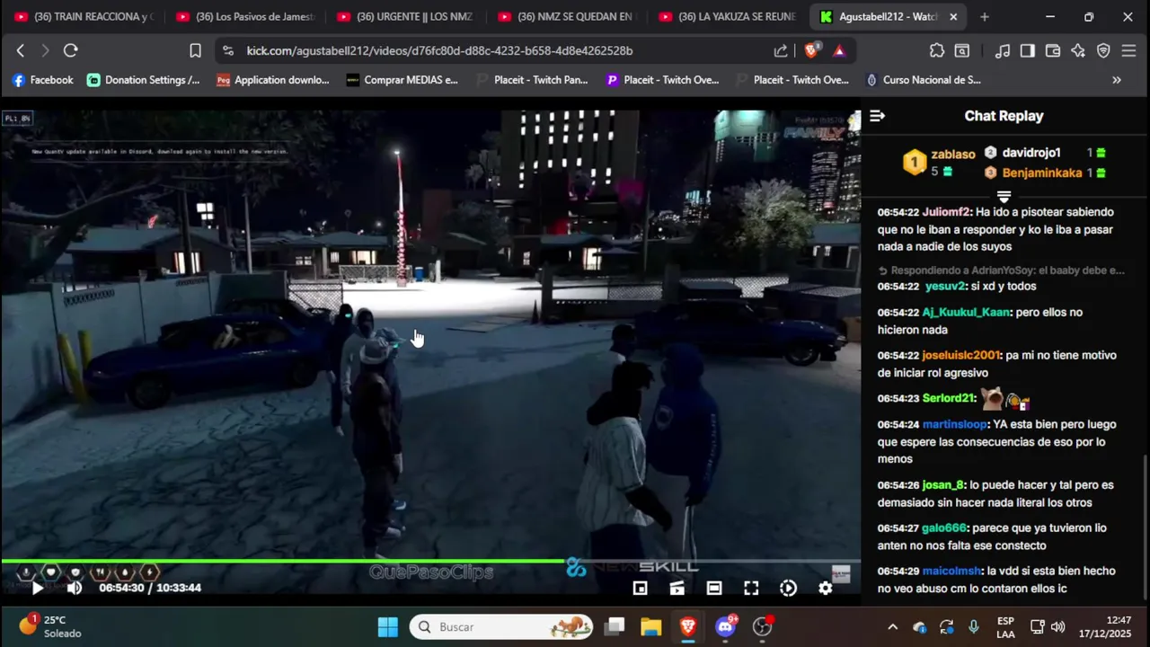
Task: Click username josan_8 in chat
Action: tap(942, 485)
